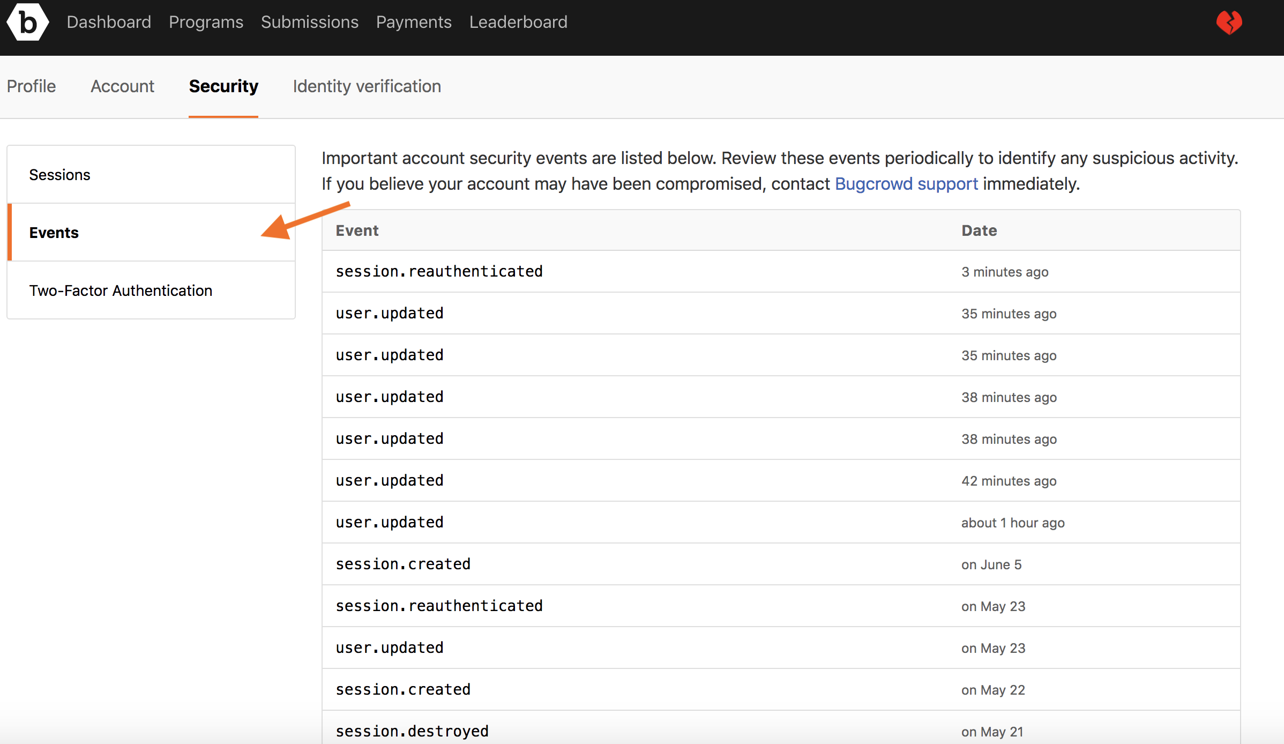Viewport: 1284px width, 744px height.
Task: Click the Date column header
Action: coord(979,230)
